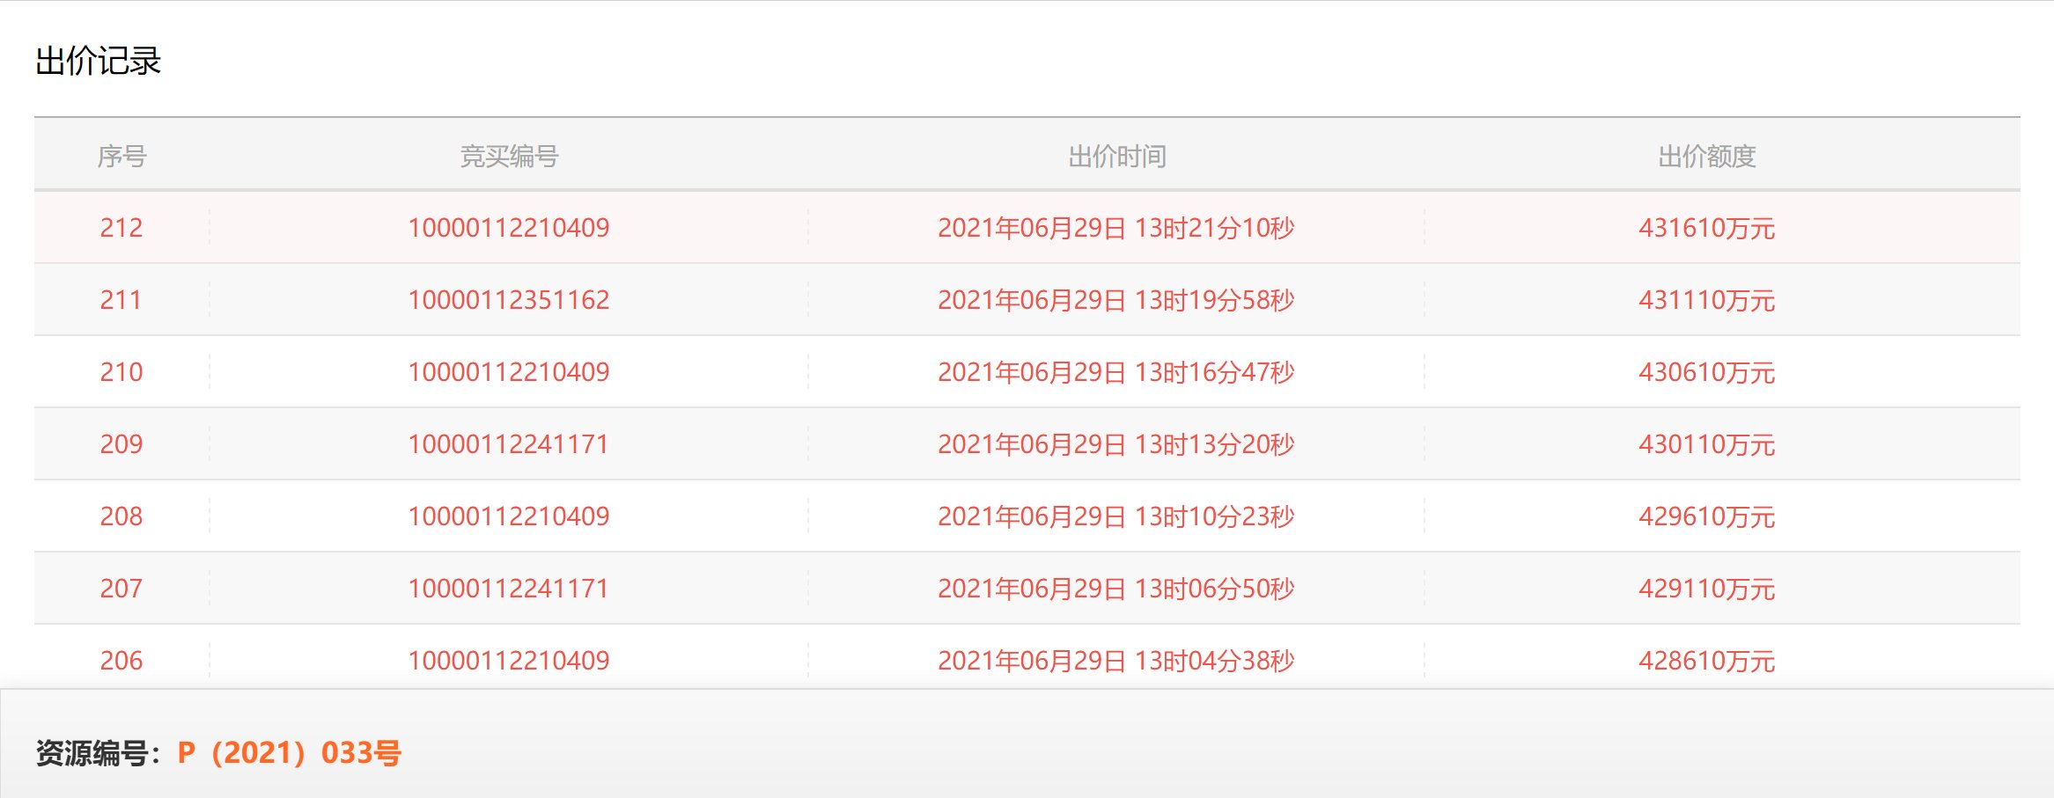Select row number 208
Viewport: 2054px width, 798px height.
(121, 516)
